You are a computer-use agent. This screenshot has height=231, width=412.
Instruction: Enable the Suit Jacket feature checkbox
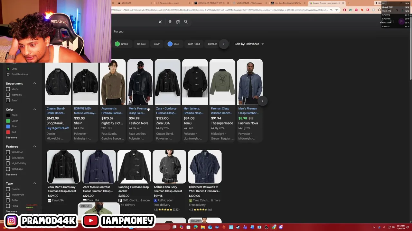point(8,158)
